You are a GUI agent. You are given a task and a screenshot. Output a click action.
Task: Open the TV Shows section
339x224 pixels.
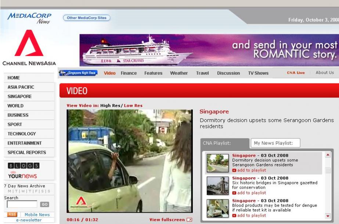[x=258, y=73]
